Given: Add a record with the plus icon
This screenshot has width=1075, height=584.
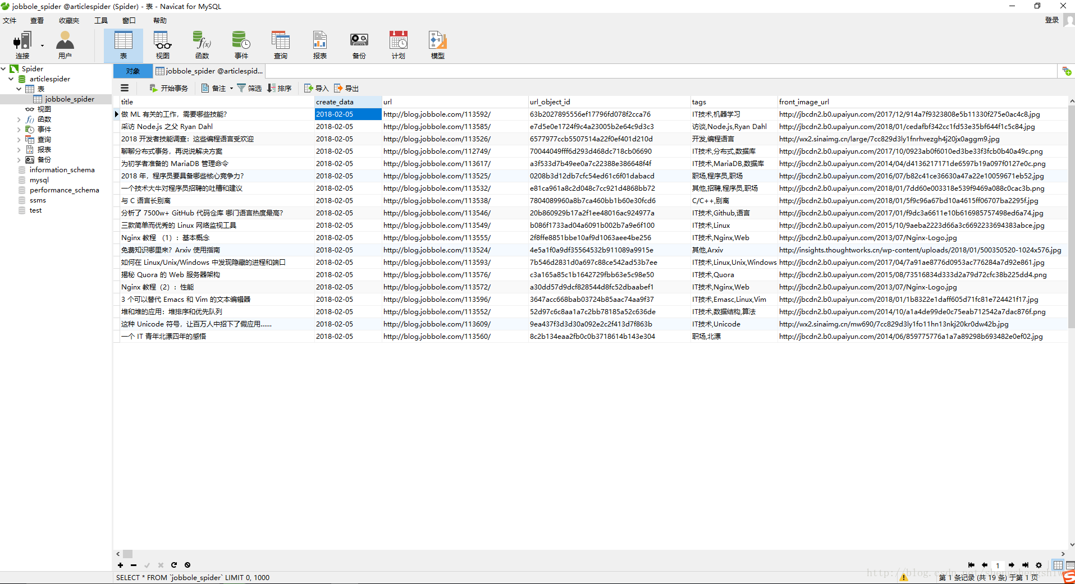Looking at the screenshot, I should [120, 565].
